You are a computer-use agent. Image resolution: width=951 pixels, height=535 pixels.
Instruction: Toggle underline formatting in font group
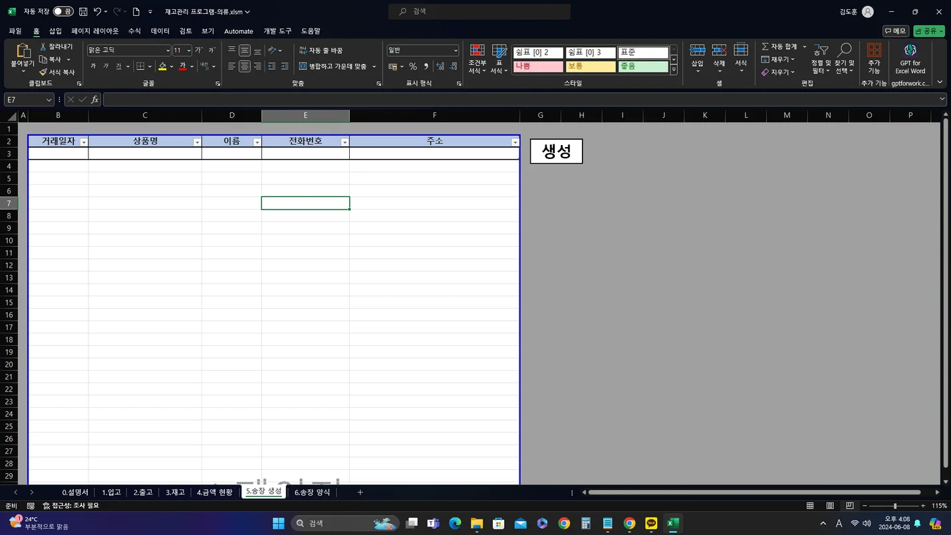pyautogui.click(x=118, y=67)
